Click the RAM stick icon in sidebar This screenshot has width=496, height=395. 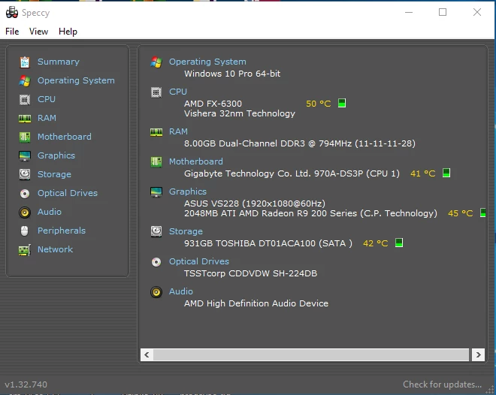[25, 119]
